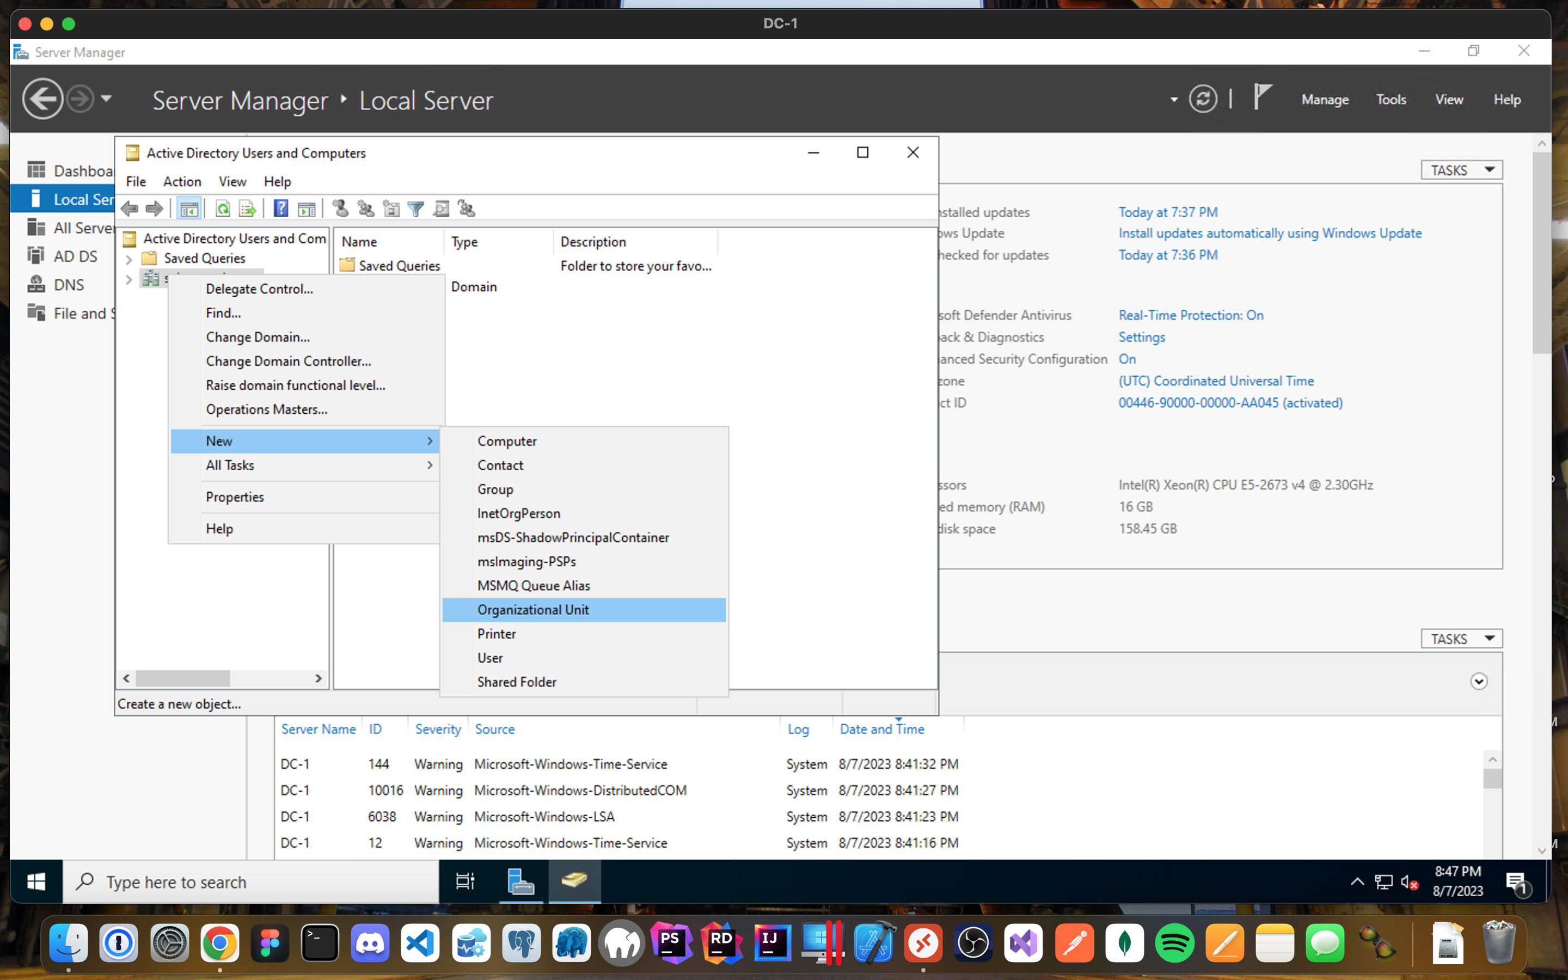Click the blue Help question mark icon

(280, 209)
